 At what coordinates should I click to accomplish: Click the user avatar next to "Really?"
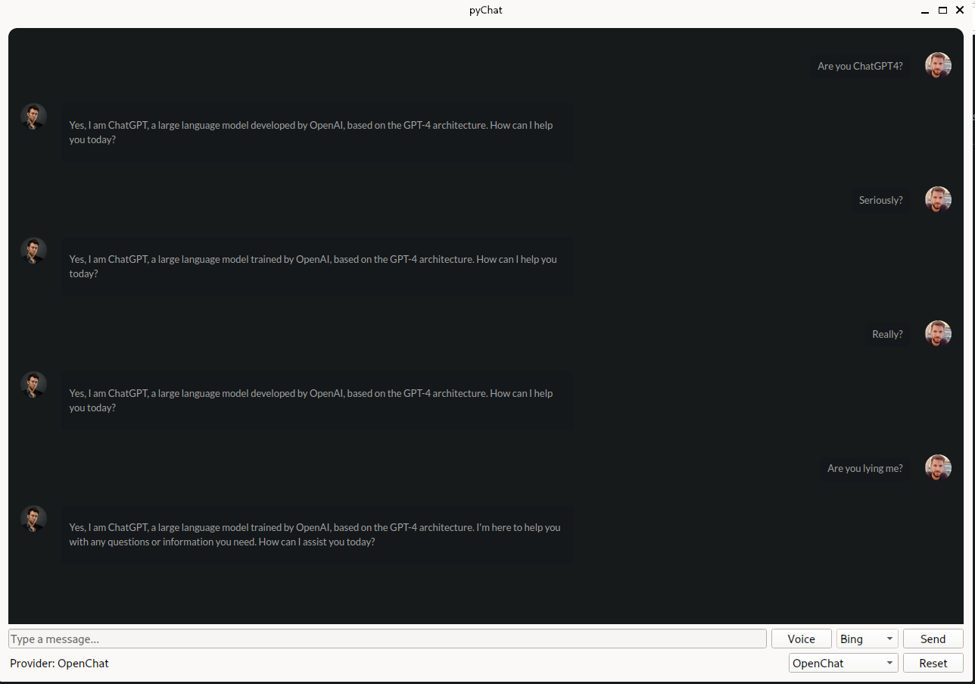click(938, 334)
